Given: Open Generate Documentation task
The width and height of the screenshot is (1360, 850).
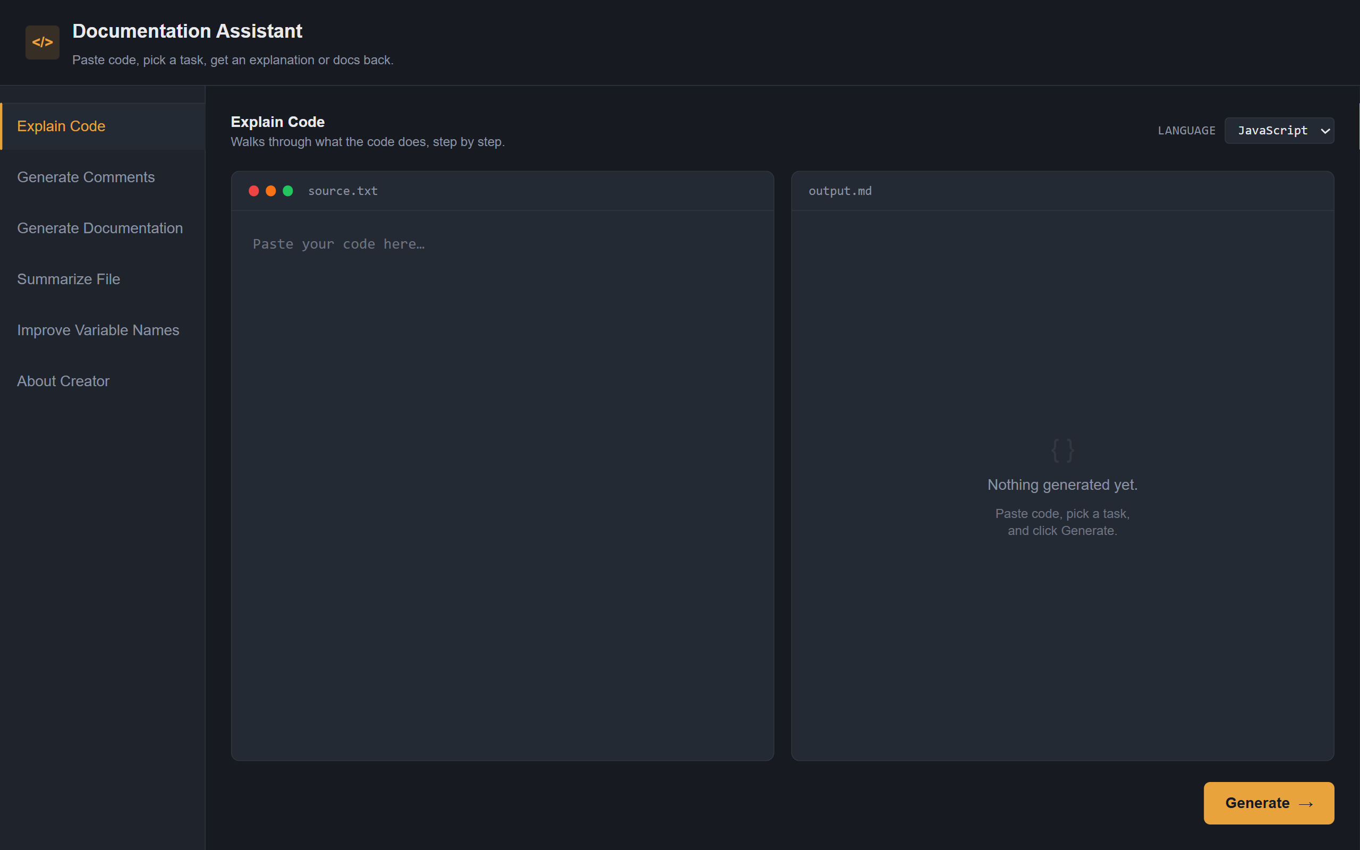Looking at the screenshot, I should point(103,228).
